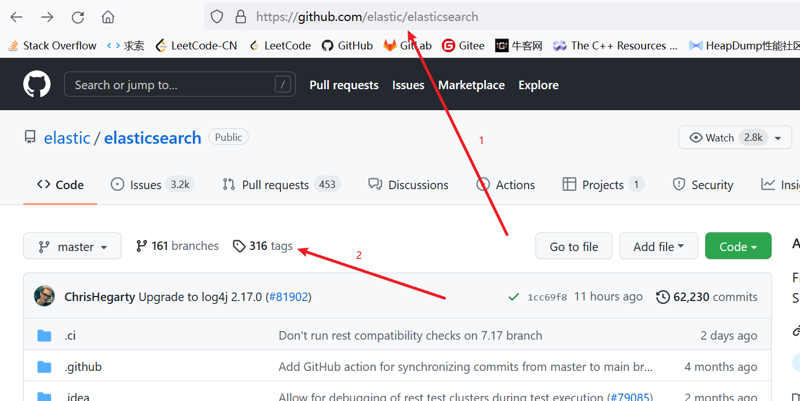
Task: Open the LeetCode bookmark
Action: pyautogui.click(x=280, y=45)
